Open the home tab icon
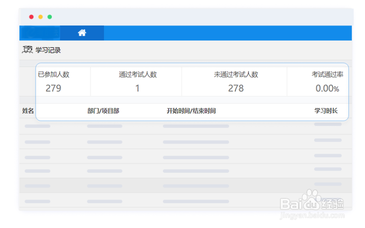Screen dimensions: 365x228 (82, 33)
